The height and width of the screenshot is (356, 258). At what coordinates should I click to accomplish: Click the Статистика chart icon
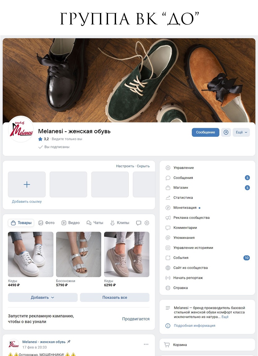168,198
